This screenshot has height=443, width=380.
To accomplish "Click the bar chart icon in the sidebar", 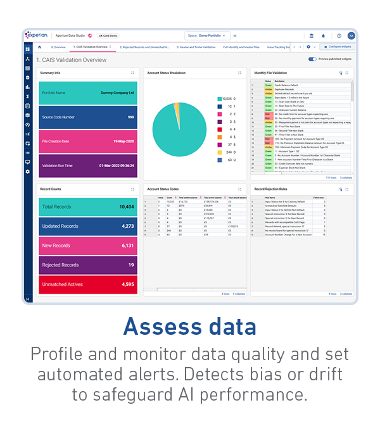I will pos(27,87).
